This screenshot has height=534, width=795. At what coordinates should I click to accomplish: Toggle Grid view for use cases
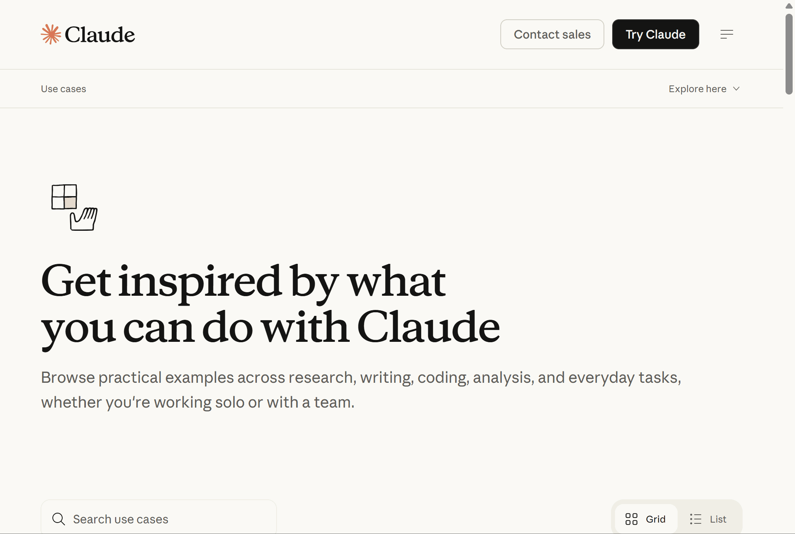coord(645,519)
